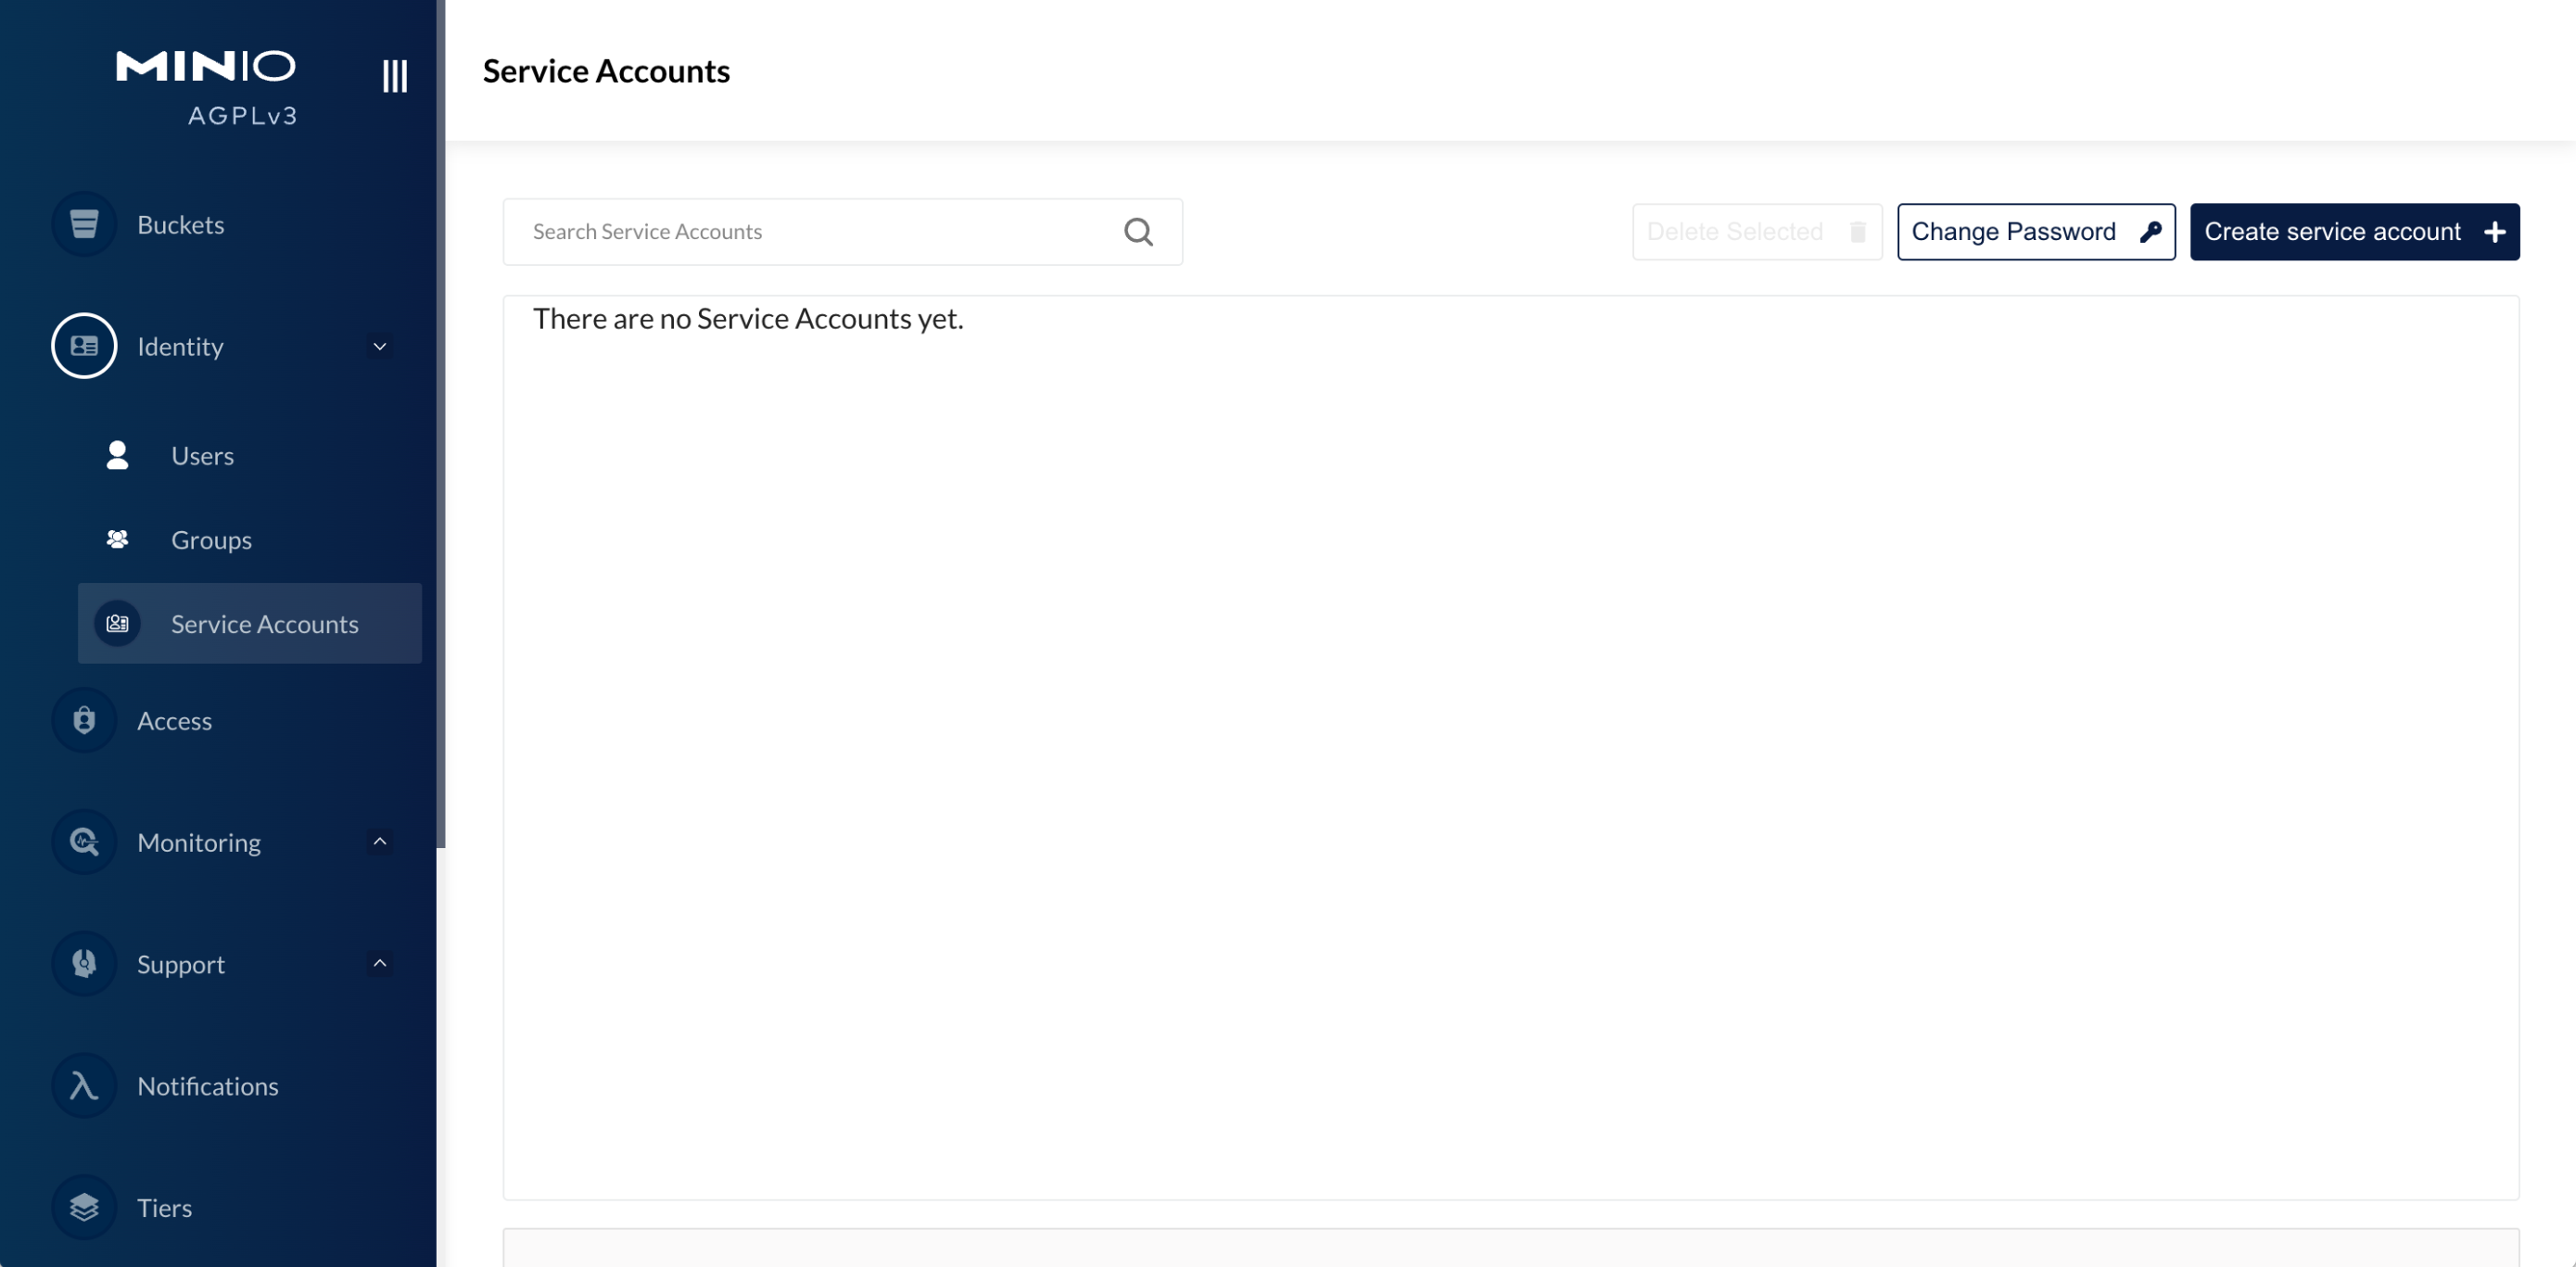Viewport: 2576px width, 1267px height.
Task: Collapse the Identity section chevron
Action: pyautogui.click(x=380, y=346)
